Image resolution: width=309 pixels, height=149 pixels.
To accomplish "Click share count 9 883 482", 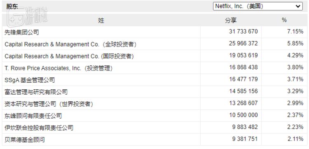I will click(x=245, y=127).
